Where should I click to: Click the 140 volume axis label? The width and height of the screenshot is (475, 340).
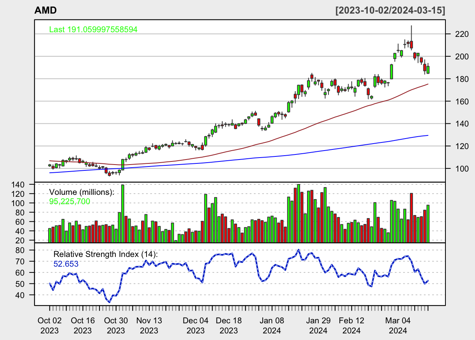[18, 184]
